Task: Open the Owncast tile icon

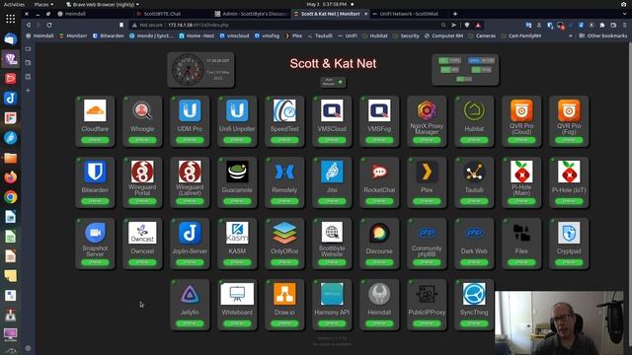Action: [x=142, y=233]
